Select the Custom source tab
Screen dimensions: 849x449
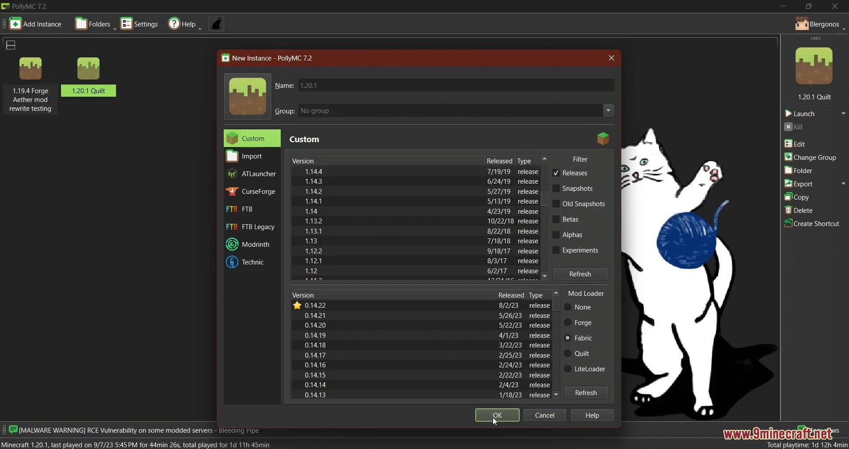pyautogui.click(x=252, y=139)
